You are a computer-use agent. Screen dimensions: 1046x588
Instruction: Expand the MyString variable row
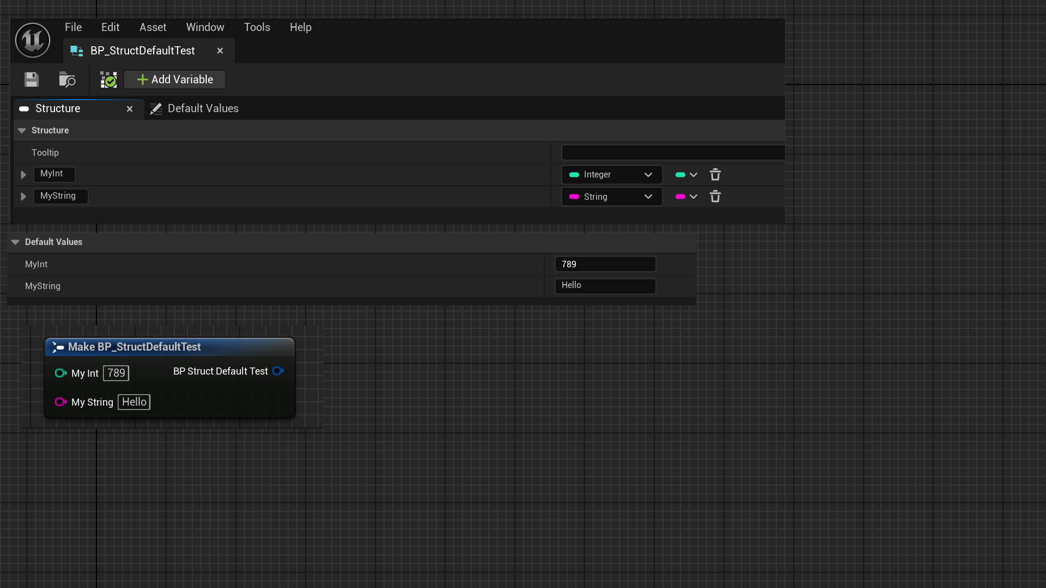(x=23, y=197)
